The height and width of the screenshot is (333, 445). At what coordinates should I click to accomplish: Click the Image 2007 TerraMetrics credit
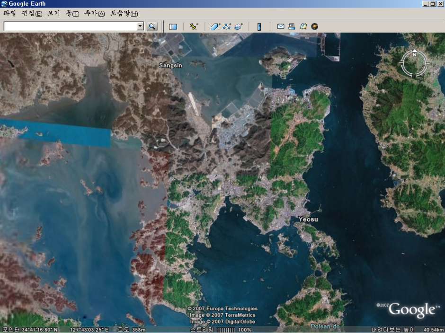coord(222,315)
